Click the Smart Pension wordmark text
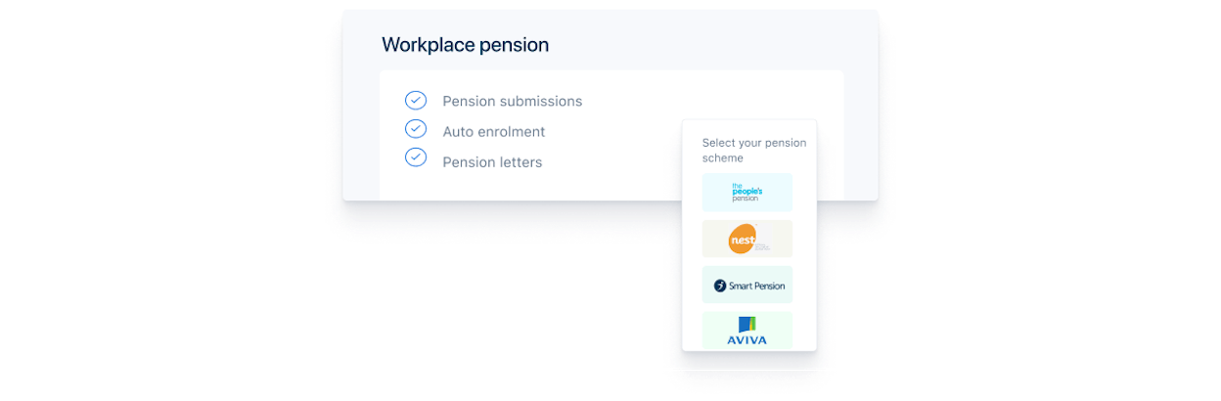1221x401 pixels. point(754,286)
